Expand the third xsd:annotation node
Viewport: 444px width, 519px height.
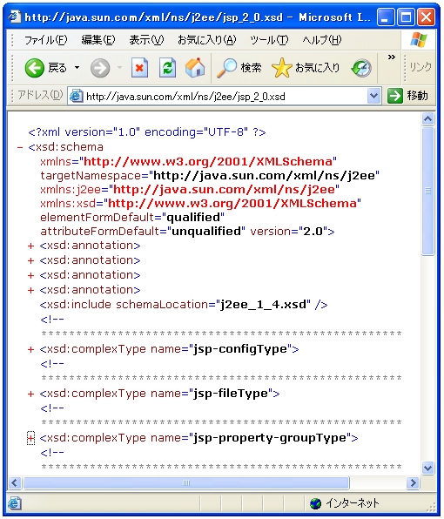(30, 275)
